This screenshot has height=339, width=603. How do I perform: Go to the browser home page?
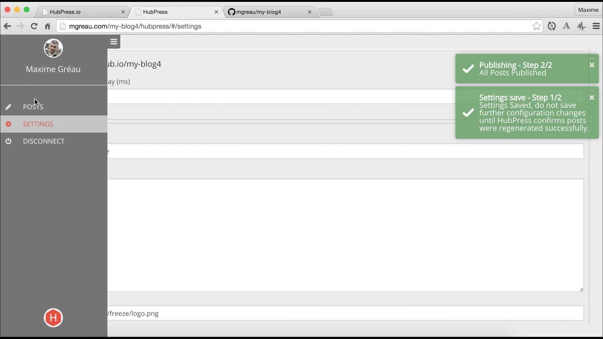point(47,26)
